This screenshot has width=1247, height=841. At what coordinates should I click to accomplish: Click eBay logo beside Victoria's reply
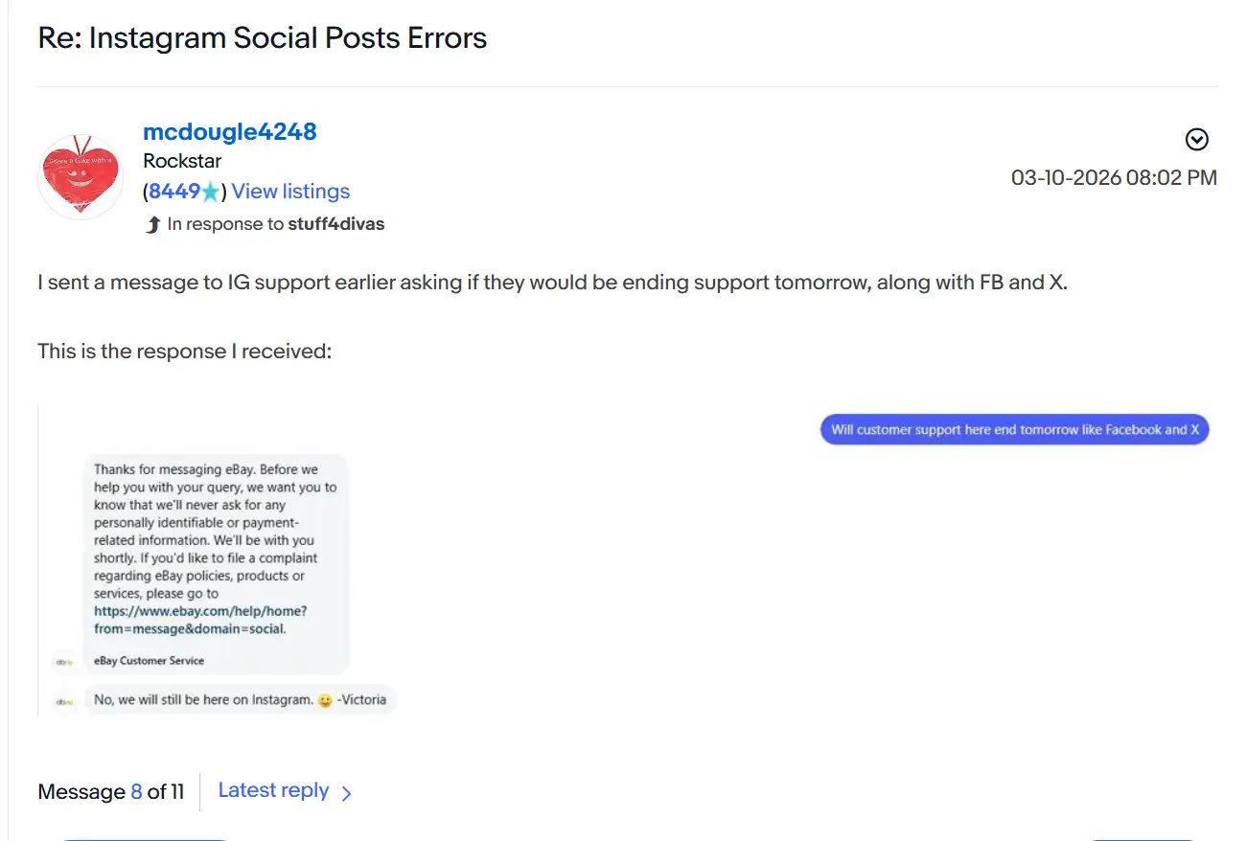(x=65, y=701)
